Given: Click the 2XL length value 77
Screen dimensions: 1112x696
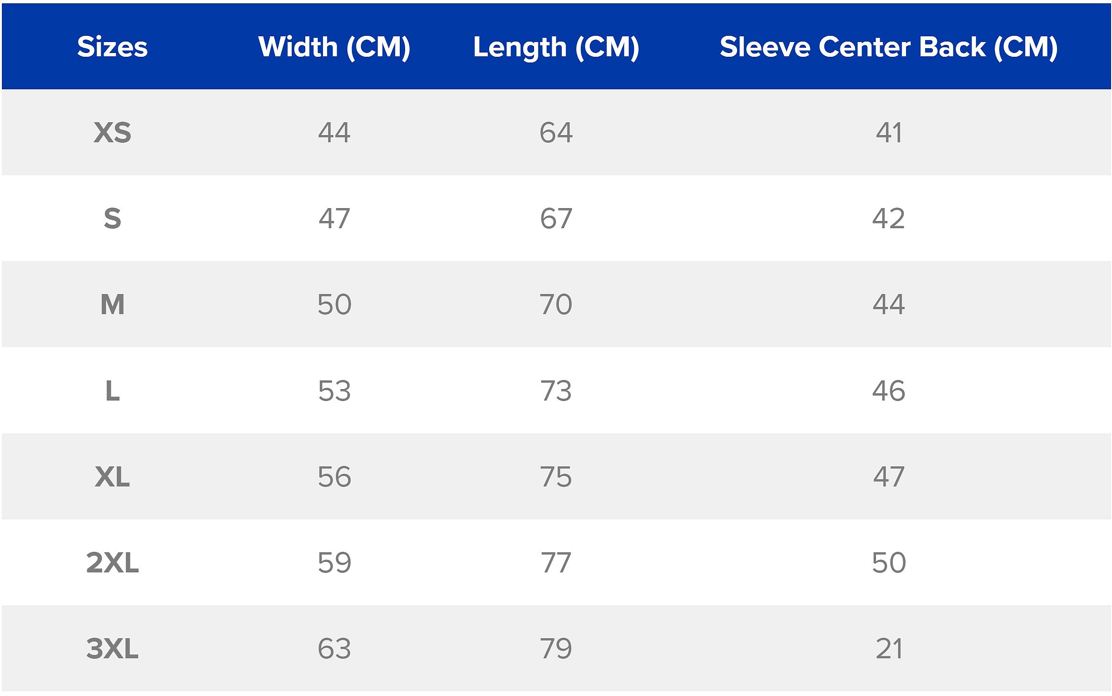Looking at the screenshot, I should (x=556, y=562).
